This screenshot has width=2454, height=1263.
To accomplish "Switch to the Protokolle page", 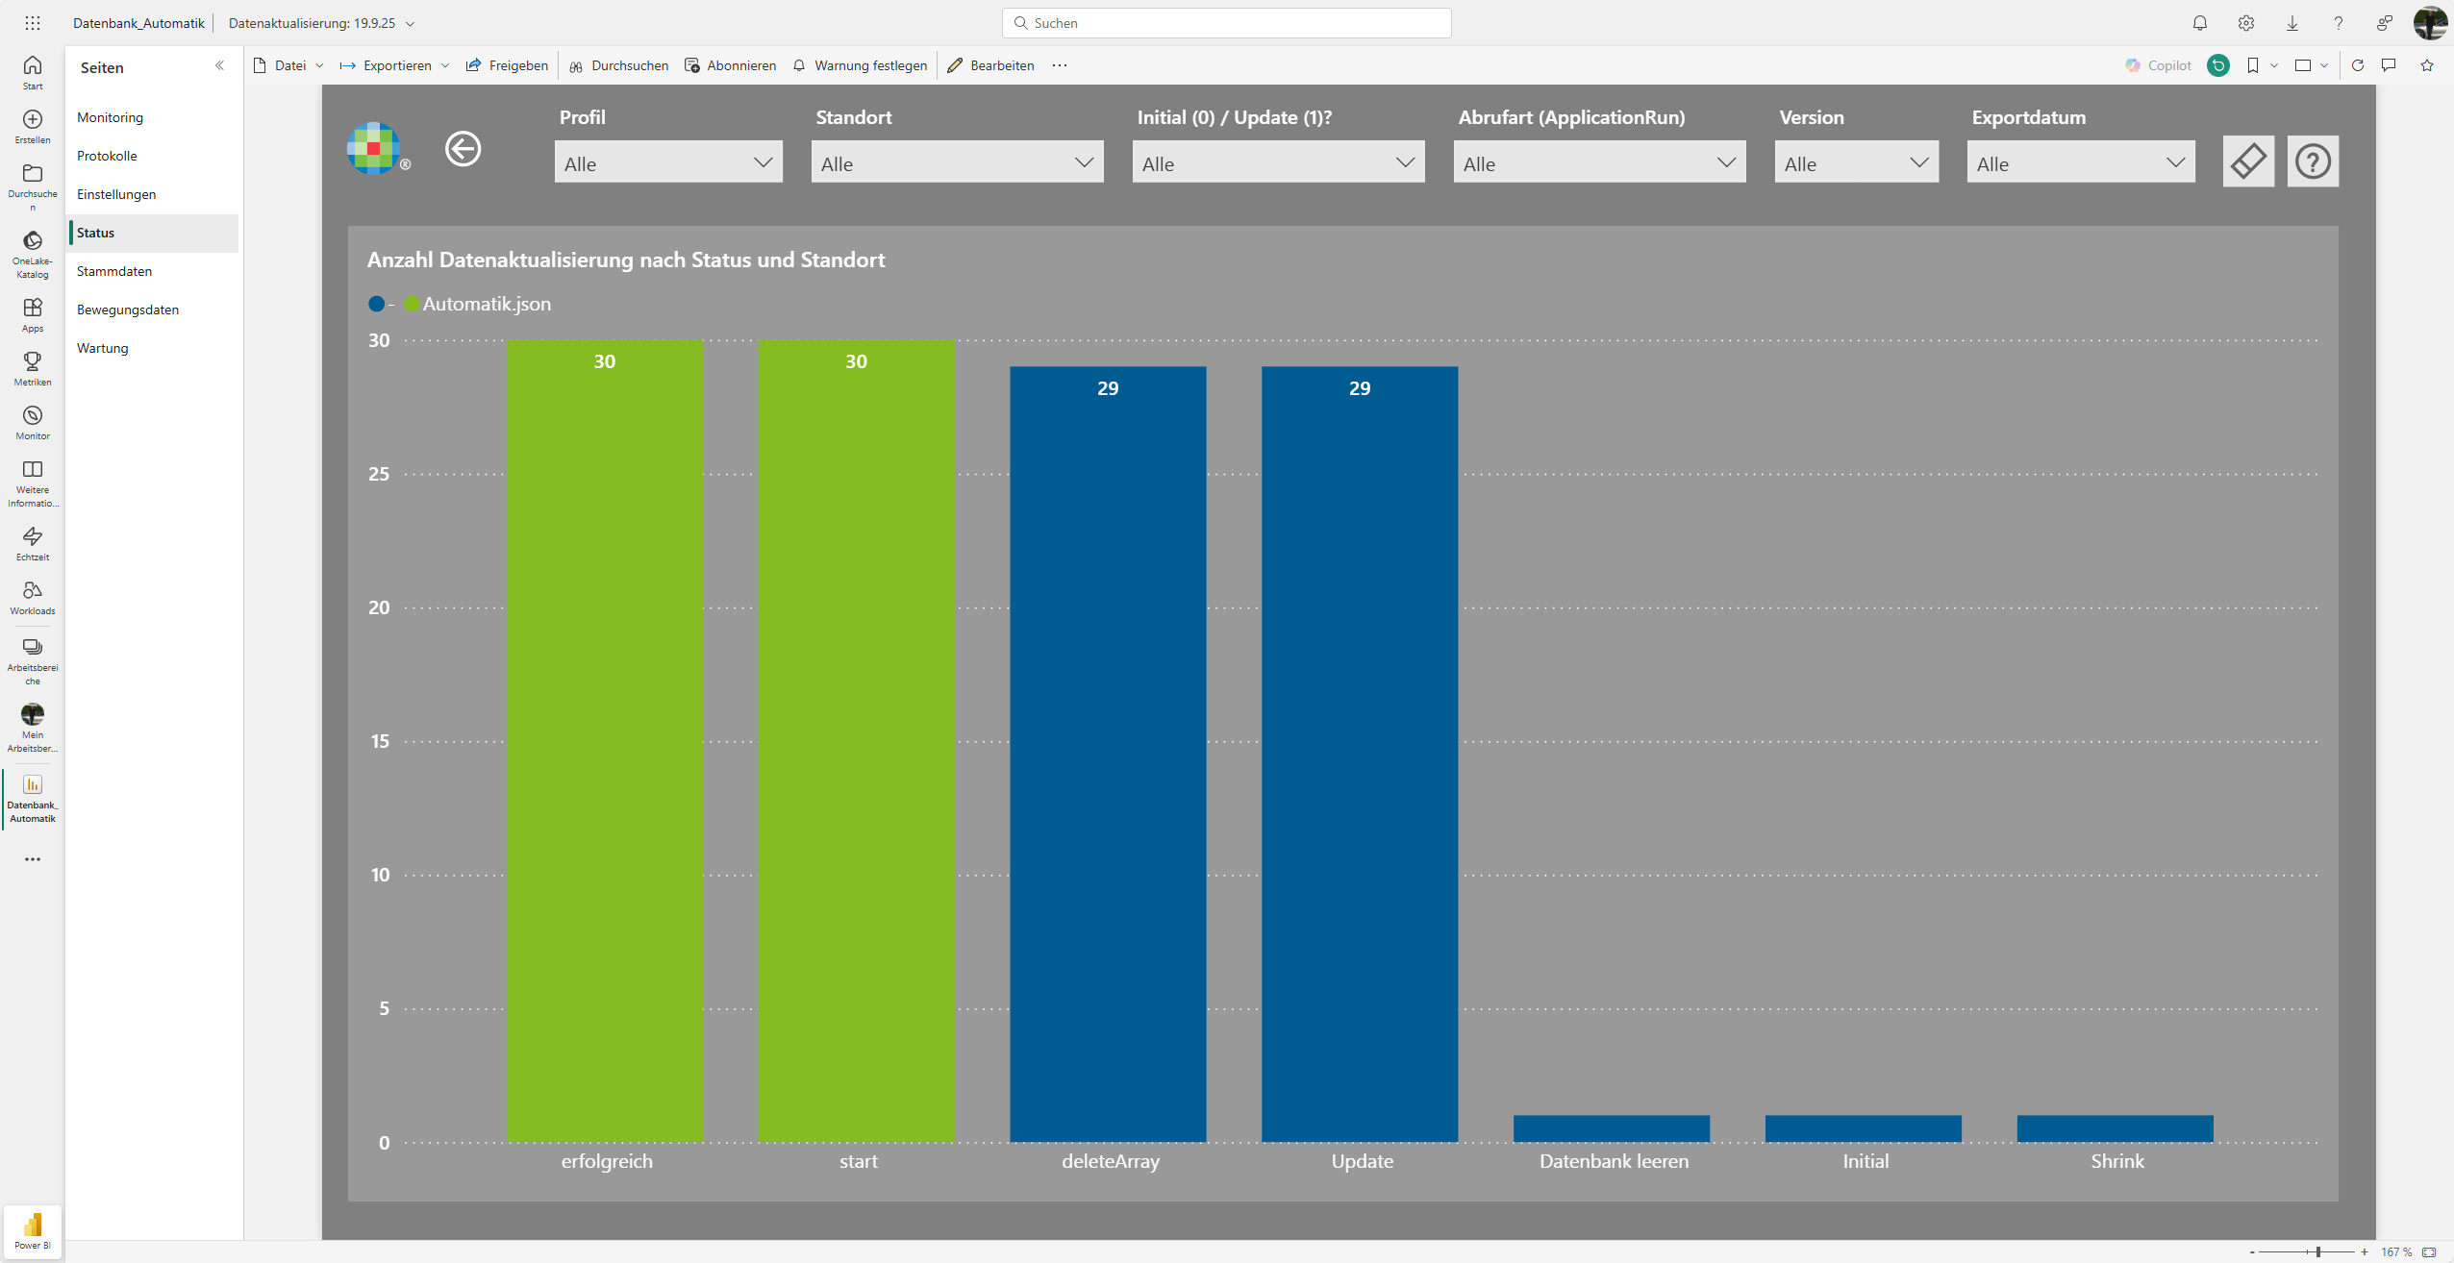I will [x=152, y=156].
